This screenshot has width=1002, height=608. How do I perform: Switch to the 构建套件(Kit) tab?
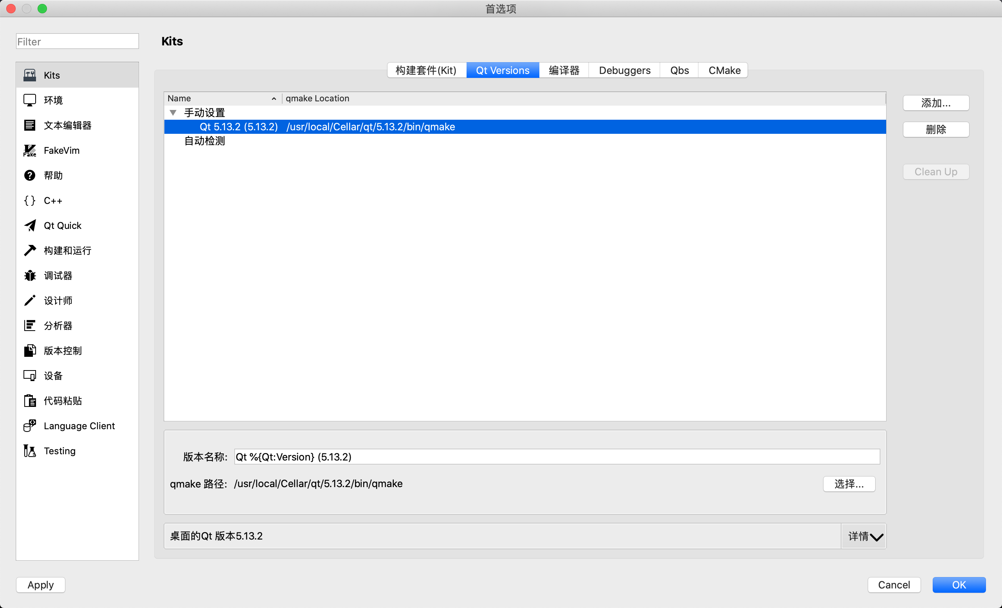coord(426,70)
